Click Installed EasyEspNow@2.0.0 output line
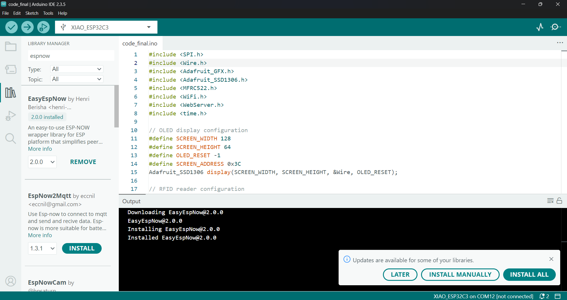Screen dimensions: 567x300 tap(172, 237)
